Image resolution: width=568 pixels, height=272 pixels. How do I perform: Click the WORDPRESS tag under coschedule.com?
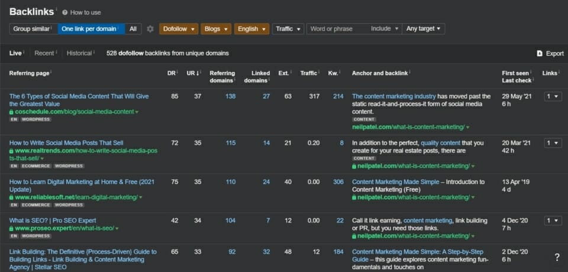tap(36, 119)
